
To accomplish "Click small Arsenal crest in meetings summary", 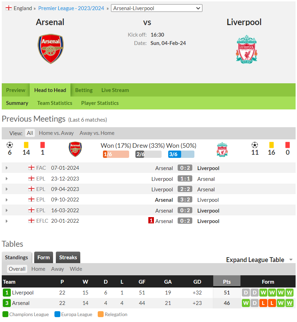I will [x=75, y=149].
